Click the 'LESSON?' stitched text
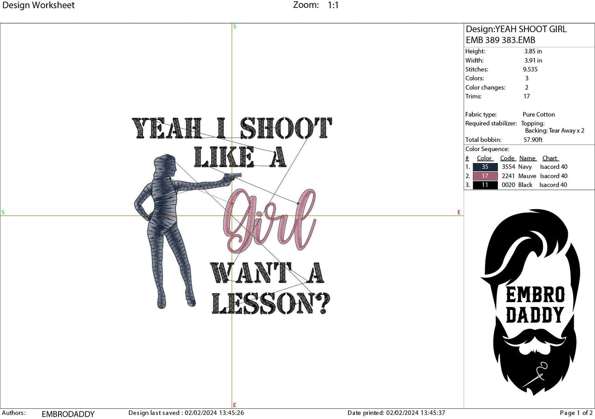This screenshot has height=419, width=595. [271, 304]
